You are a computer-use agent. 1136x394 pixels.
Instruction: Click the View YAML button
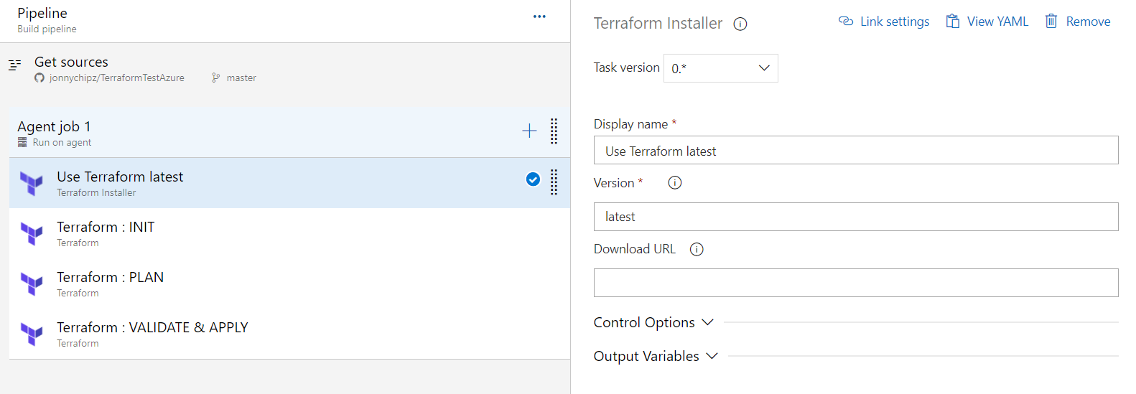click(987, 22)
